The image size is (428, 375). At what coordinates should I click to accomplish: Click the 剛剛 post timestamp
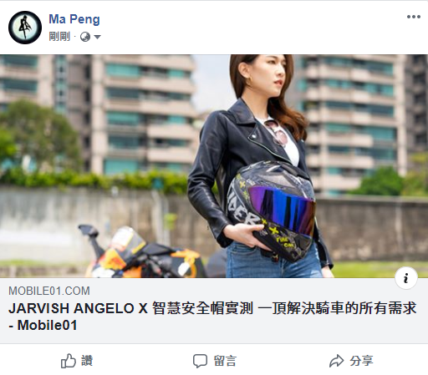[x=59, y=37]
